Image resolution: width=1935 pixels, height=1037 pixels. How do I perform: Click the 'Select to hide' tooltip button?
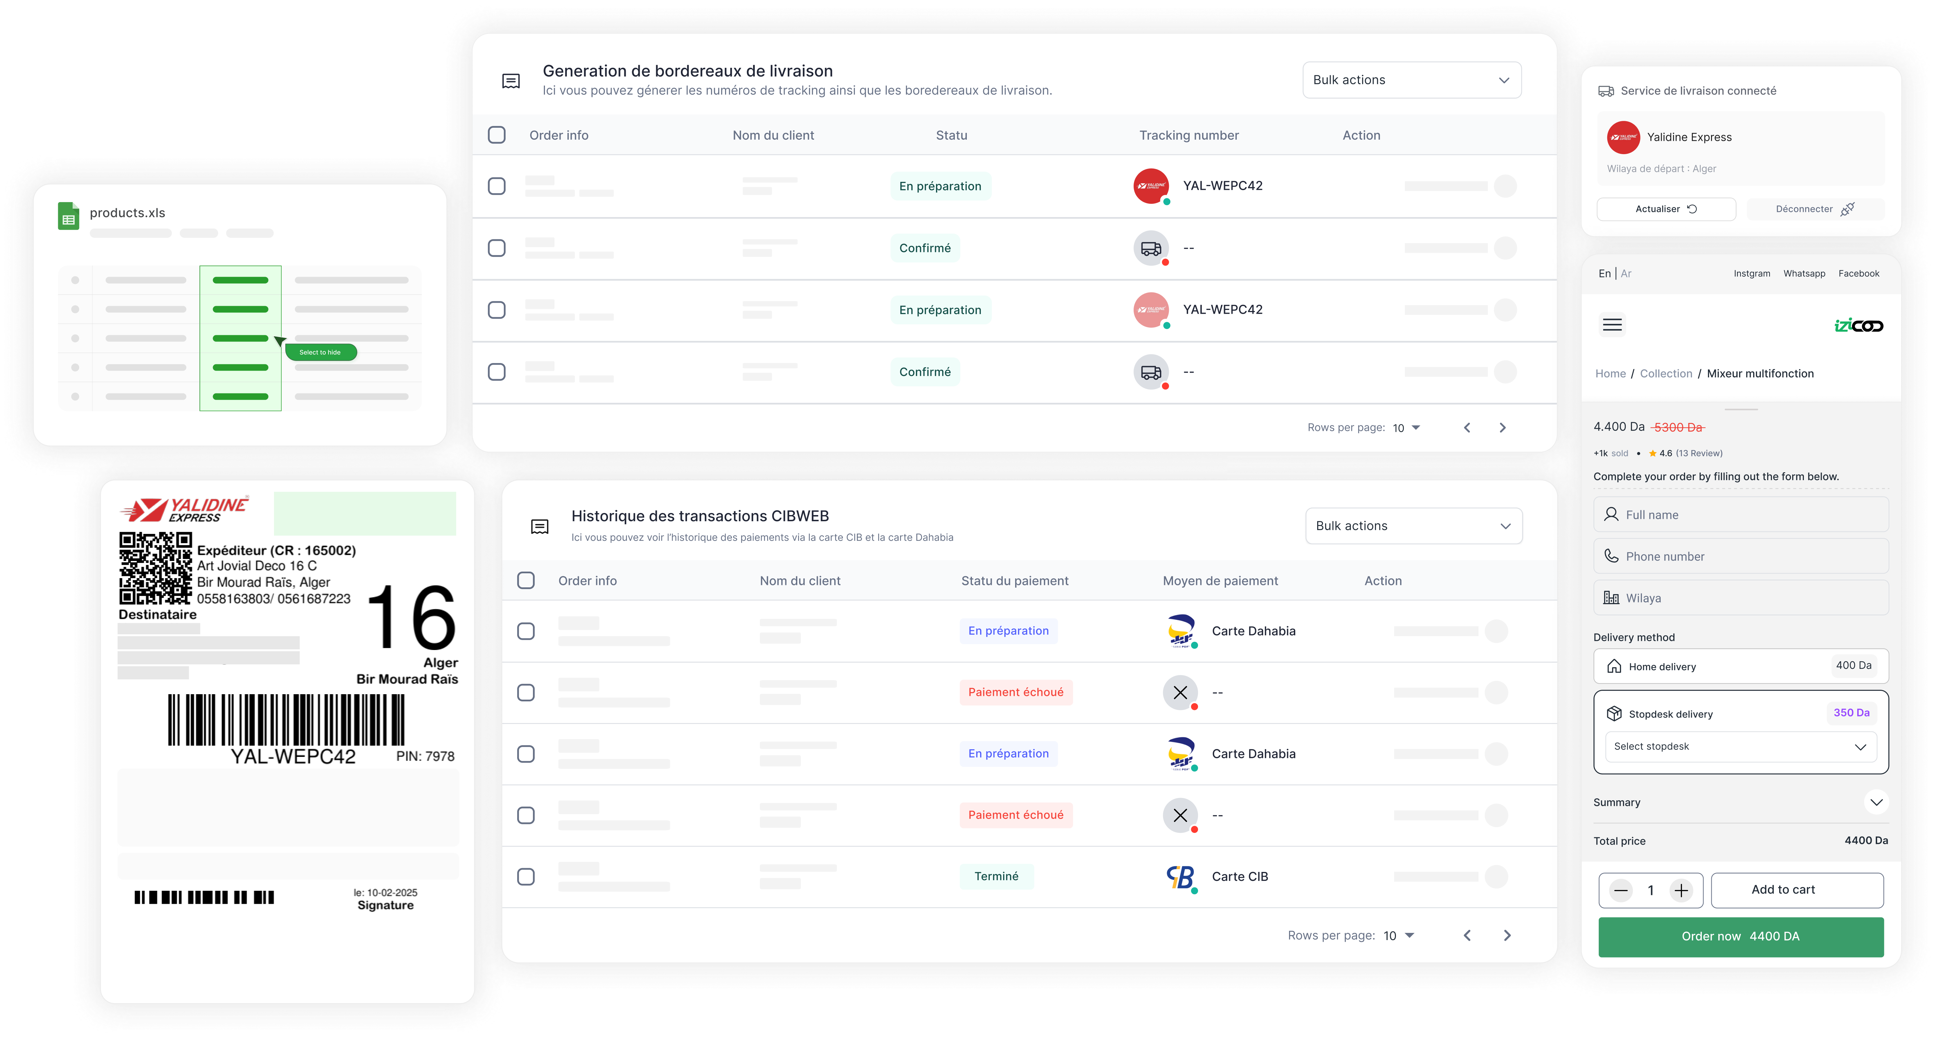[321, 352]
